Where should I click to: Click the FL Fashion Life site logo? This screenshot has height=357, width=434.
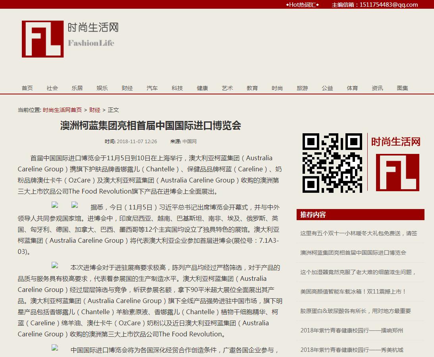tap(70, 39)
